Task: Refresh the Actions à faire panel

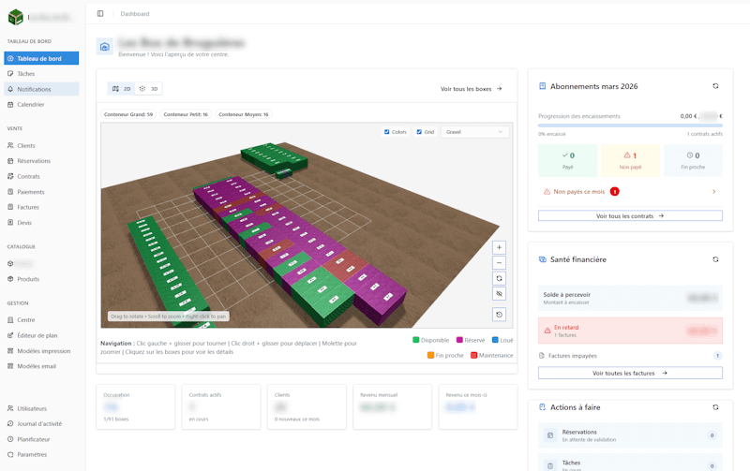Action: click(715, 407)
